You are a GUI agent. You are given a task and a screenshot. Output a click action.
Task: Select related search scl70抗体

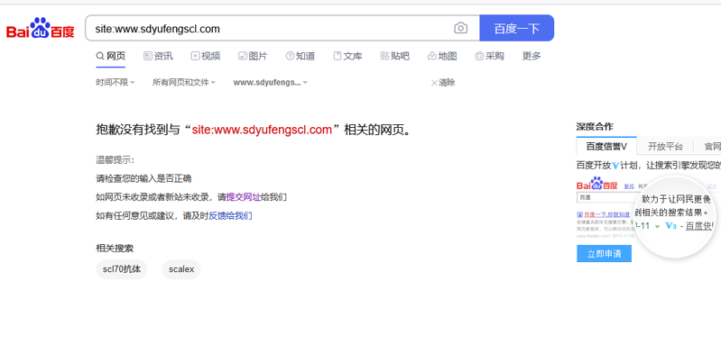point(122,269)
